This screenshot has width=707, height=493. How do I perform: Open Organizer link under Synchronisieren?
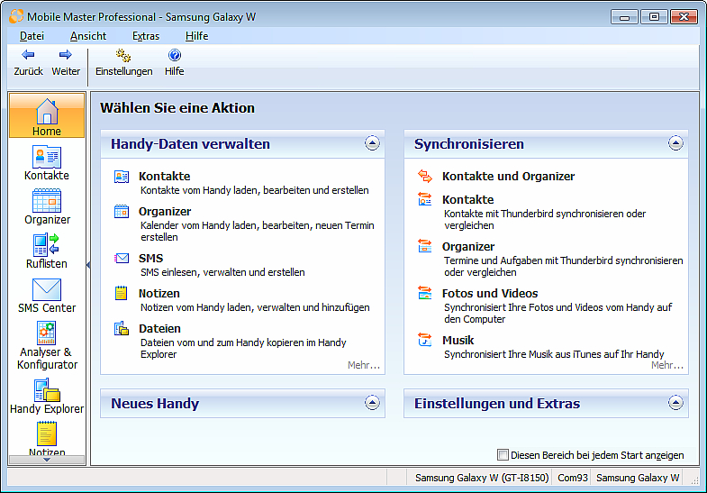pyautogui.click(x=468, y=247)
